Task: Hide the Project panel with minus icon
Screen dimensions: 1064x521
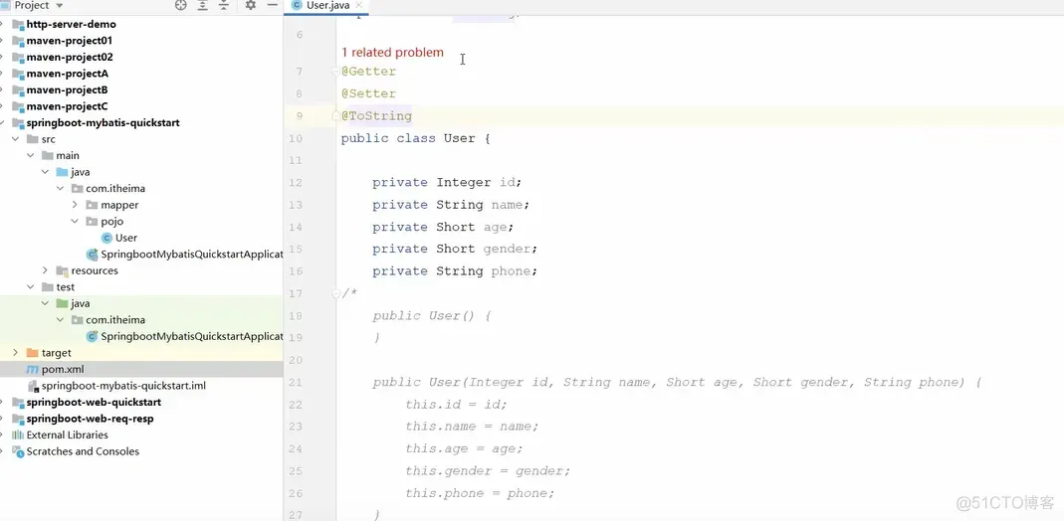Action: click(272, 5)
